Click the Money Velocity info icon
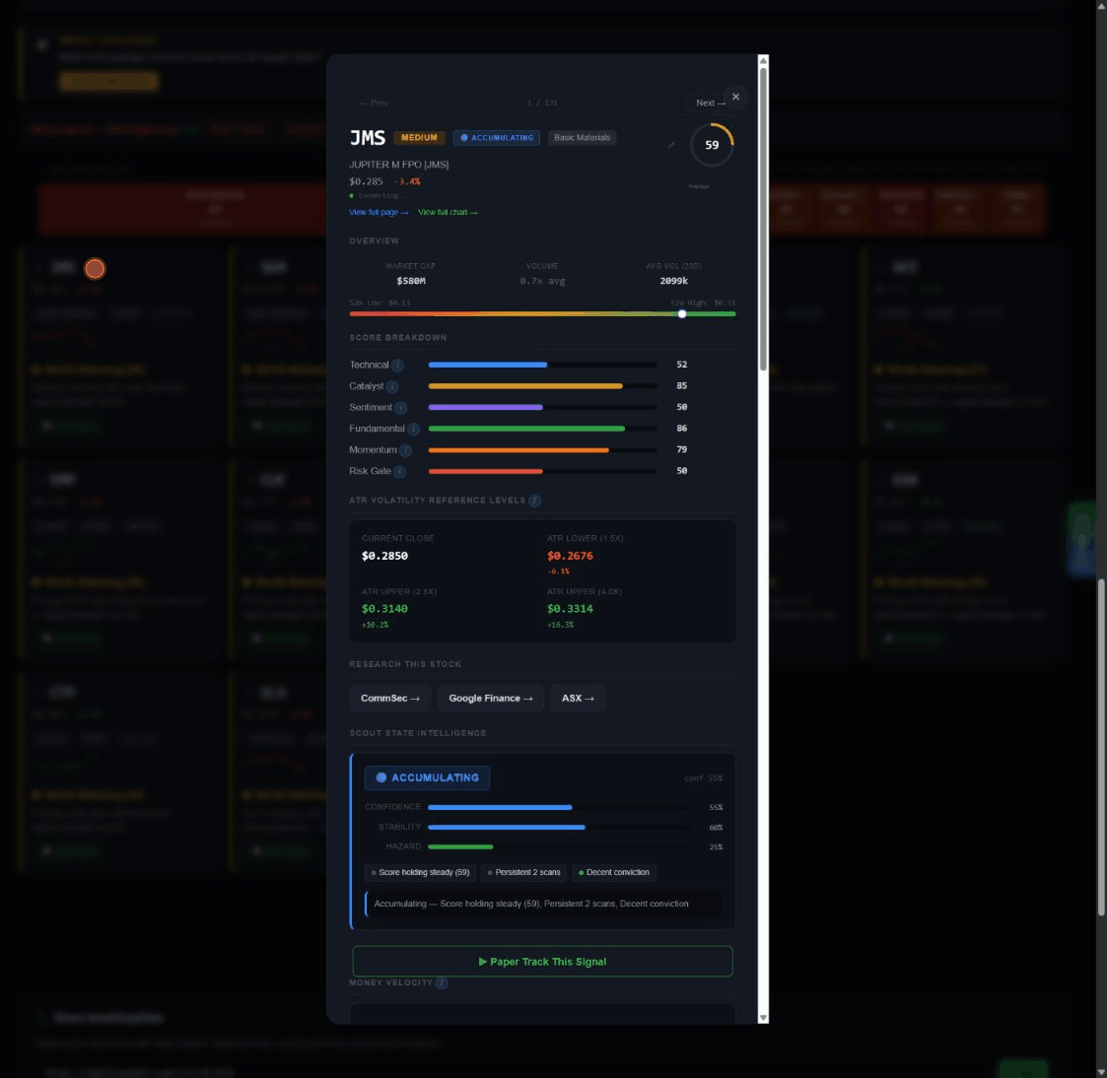The image size is (1107, 1078). pyautogui.click(x=442, y=982)
